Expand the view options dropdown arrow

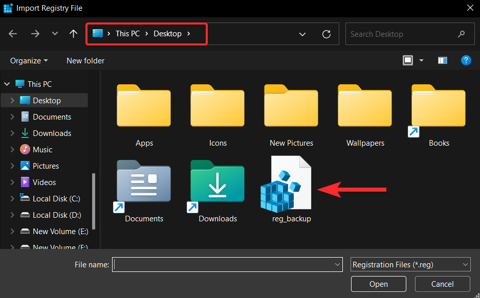[x=421, y=60]
